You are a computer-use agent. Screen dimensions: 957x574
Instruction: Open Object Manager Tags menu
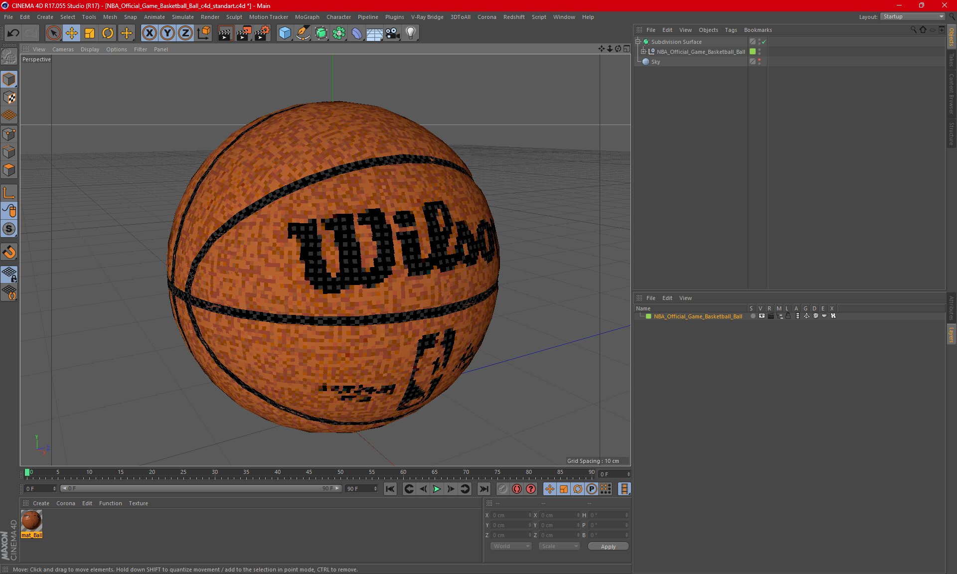click(731, 30)
